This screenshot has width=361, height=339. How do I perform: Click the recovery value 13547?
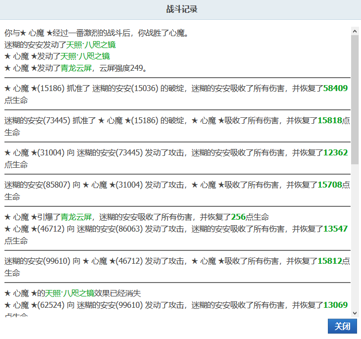pos(335,229)
